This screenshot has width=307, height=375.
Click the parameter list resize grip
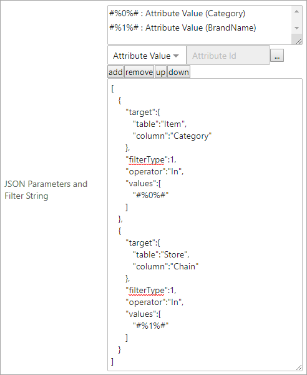299,41
